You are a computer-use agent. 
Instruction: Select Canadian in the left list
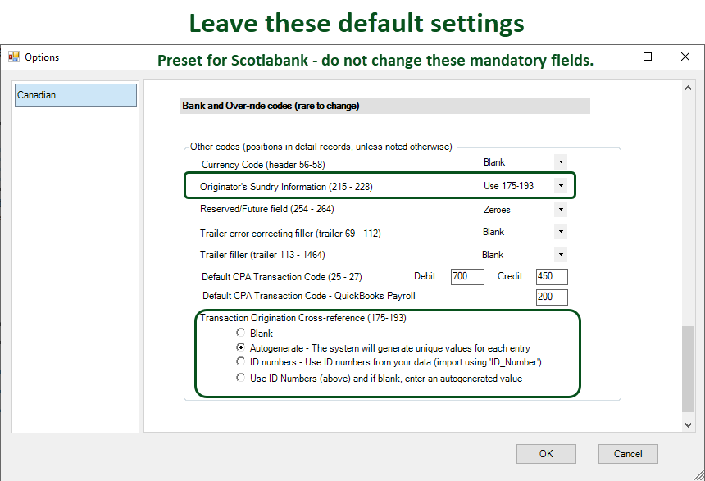(x=75, y=95)
